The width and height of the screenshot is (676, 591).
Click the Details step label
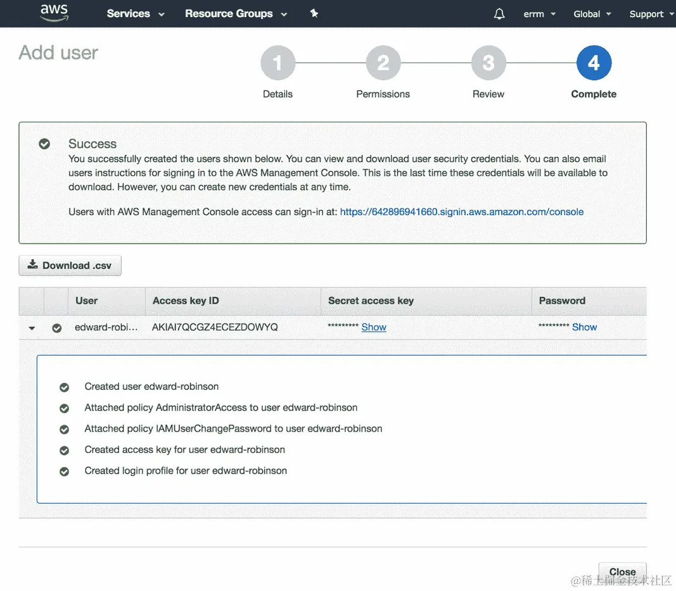[277, 94]
